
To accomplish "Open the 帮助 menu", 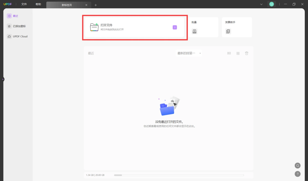I will [x=38, y=4].
